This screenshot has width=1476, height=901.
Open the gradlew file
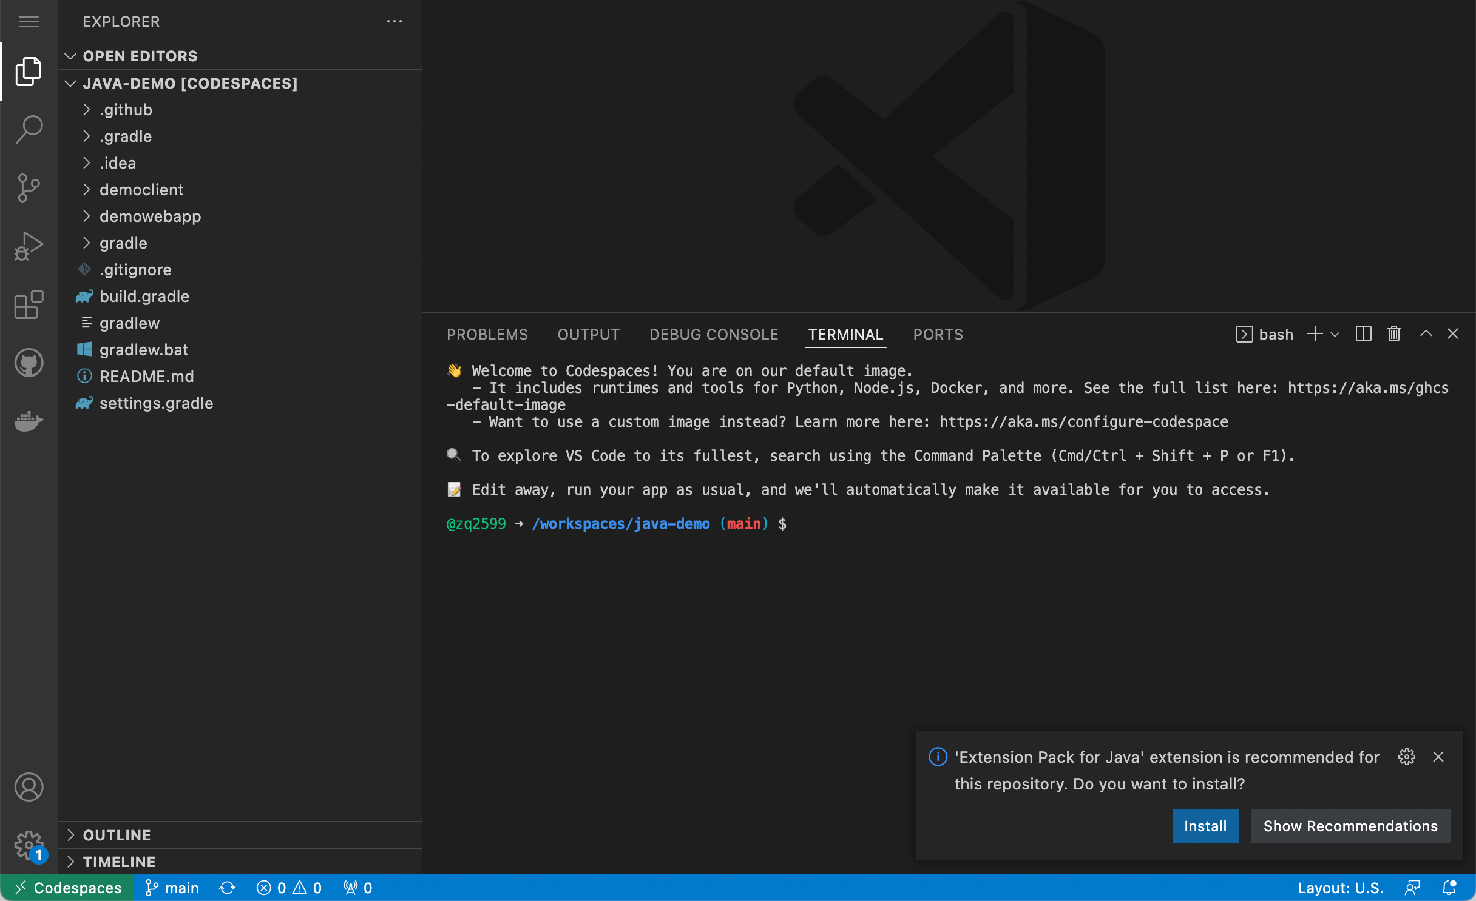[x=240, y=323]
